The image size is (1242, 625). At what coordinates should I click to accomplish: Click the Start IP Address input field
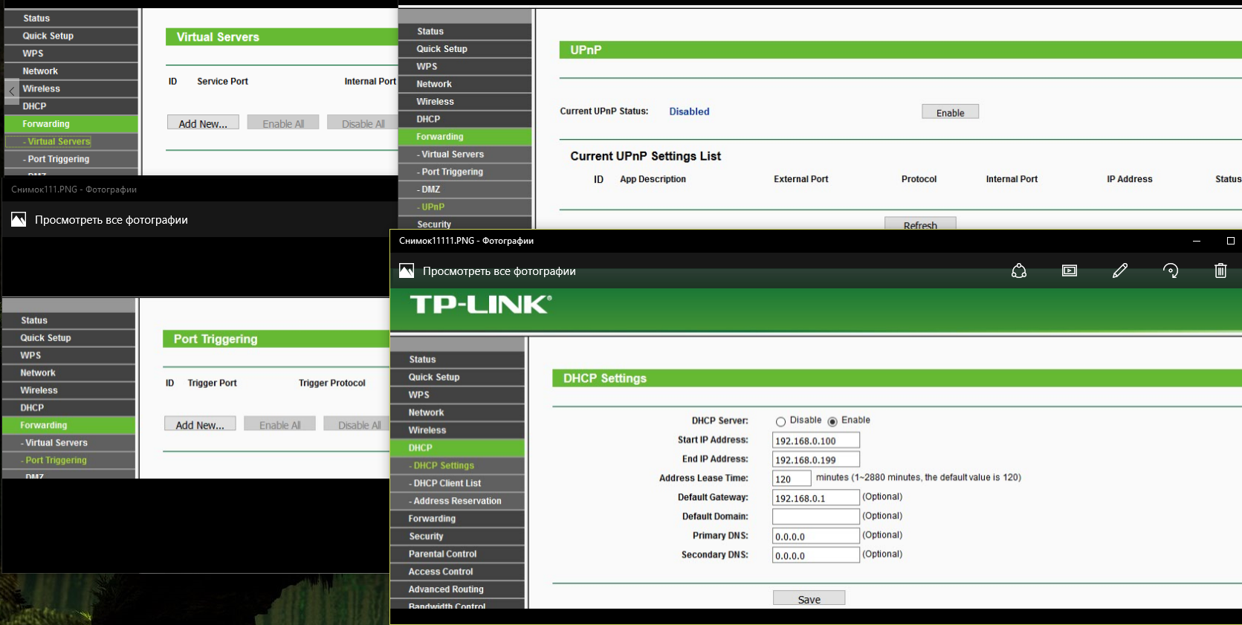[815, 441]
